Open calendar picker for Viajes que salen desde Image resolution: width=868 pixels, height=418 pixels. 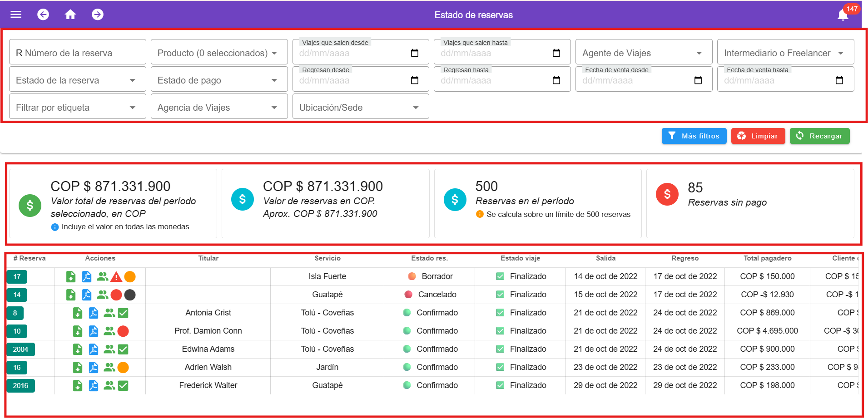click(x=414, y=53)
